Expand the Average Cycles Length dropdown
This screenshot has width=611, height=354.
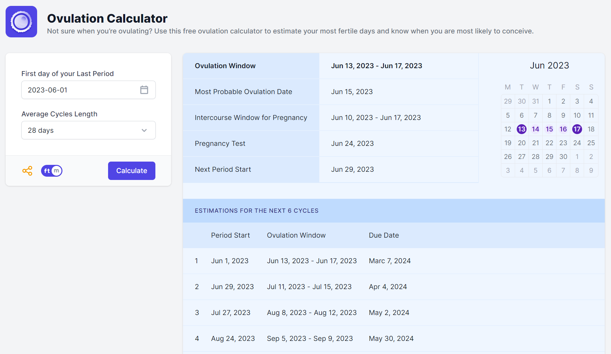(88, 130)
